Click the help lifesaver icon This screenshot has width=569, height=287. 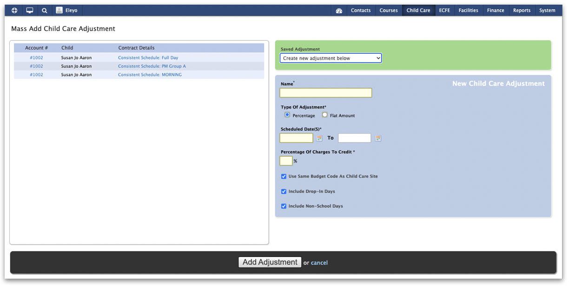(14, 10)
